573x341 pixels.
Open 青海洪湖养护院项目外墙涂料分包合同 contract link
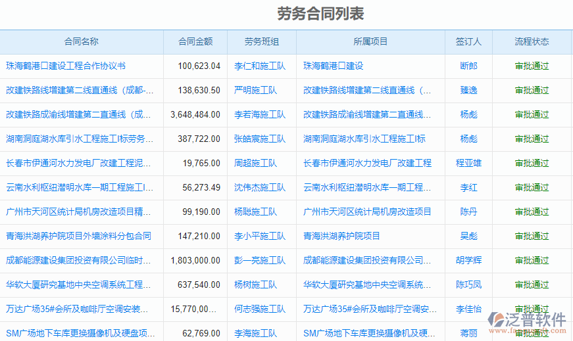click(78, 236)
